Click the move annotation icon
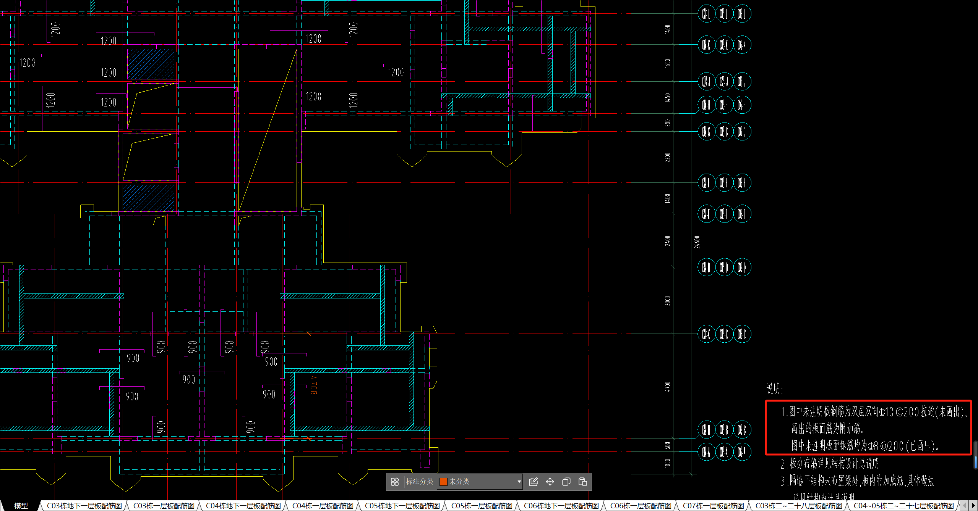Screen dimensions: 978x511 pyautogui.click(x=550, y=482)
